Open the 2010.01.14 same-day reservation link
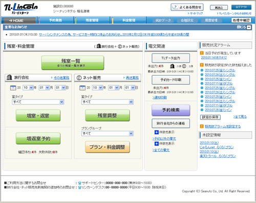256x203 pixels. tap(214, 58)
